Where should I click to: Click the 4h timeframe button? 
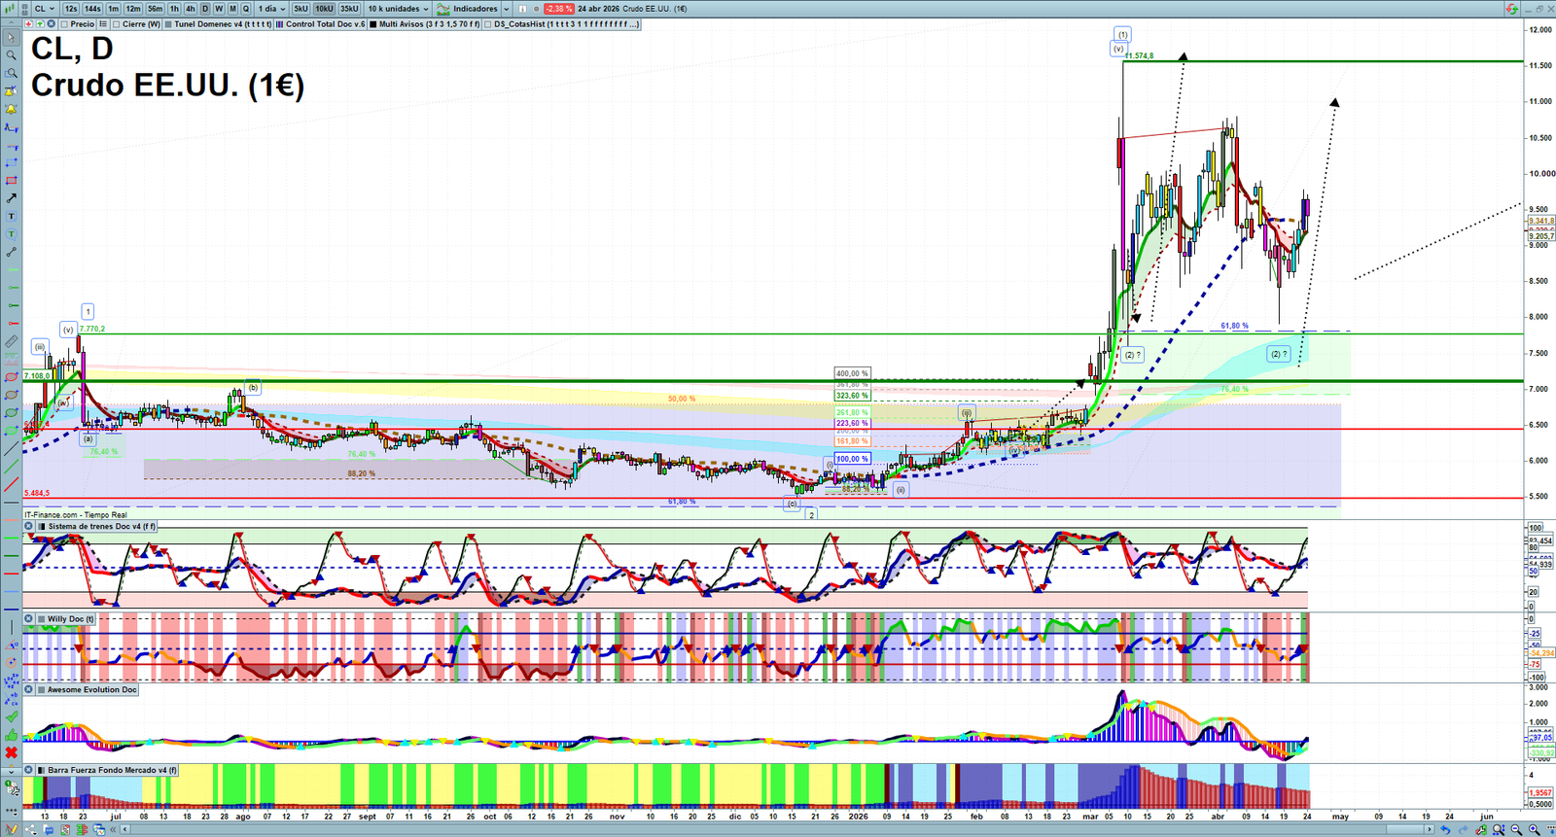coord(191,9)
